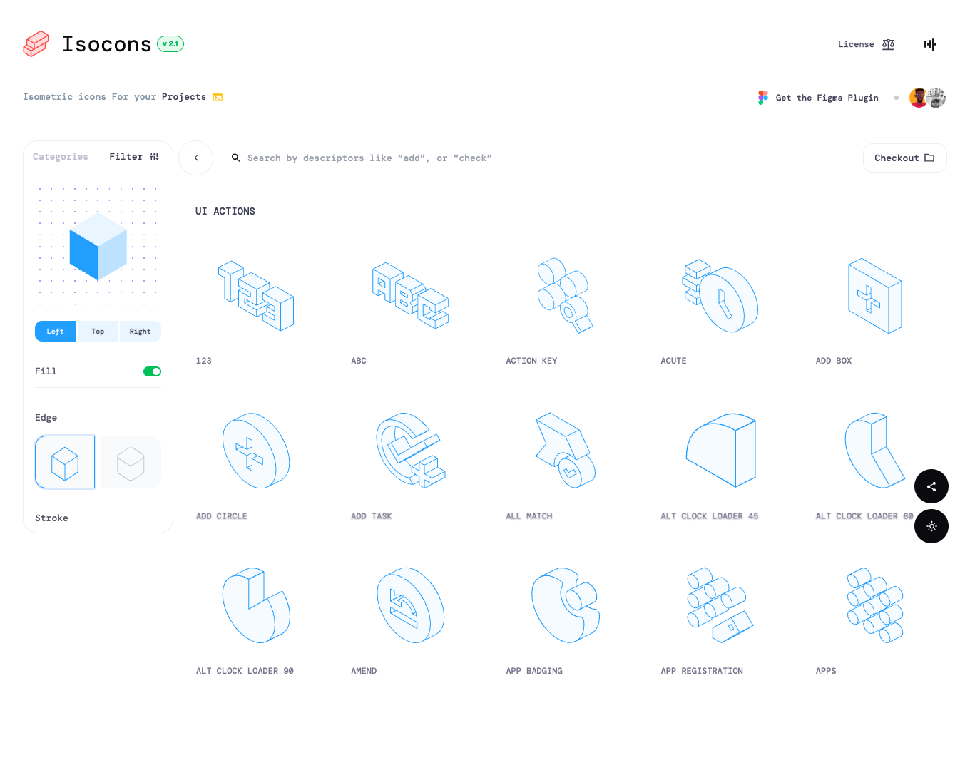Open the Get the Figma Plugin link
The height and width of the screenshot is (770, 970).
point(827,97)
